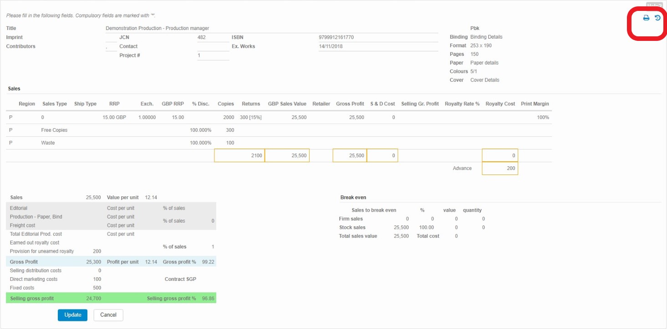Click the Binding Details text
The height and width of the screenshot is (329, 667).
click(486, 37)
